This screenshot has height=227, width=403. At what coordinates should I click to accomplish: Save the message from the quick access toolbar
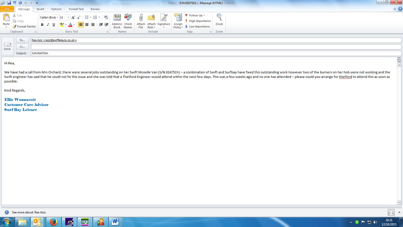[x=9, y=3]
